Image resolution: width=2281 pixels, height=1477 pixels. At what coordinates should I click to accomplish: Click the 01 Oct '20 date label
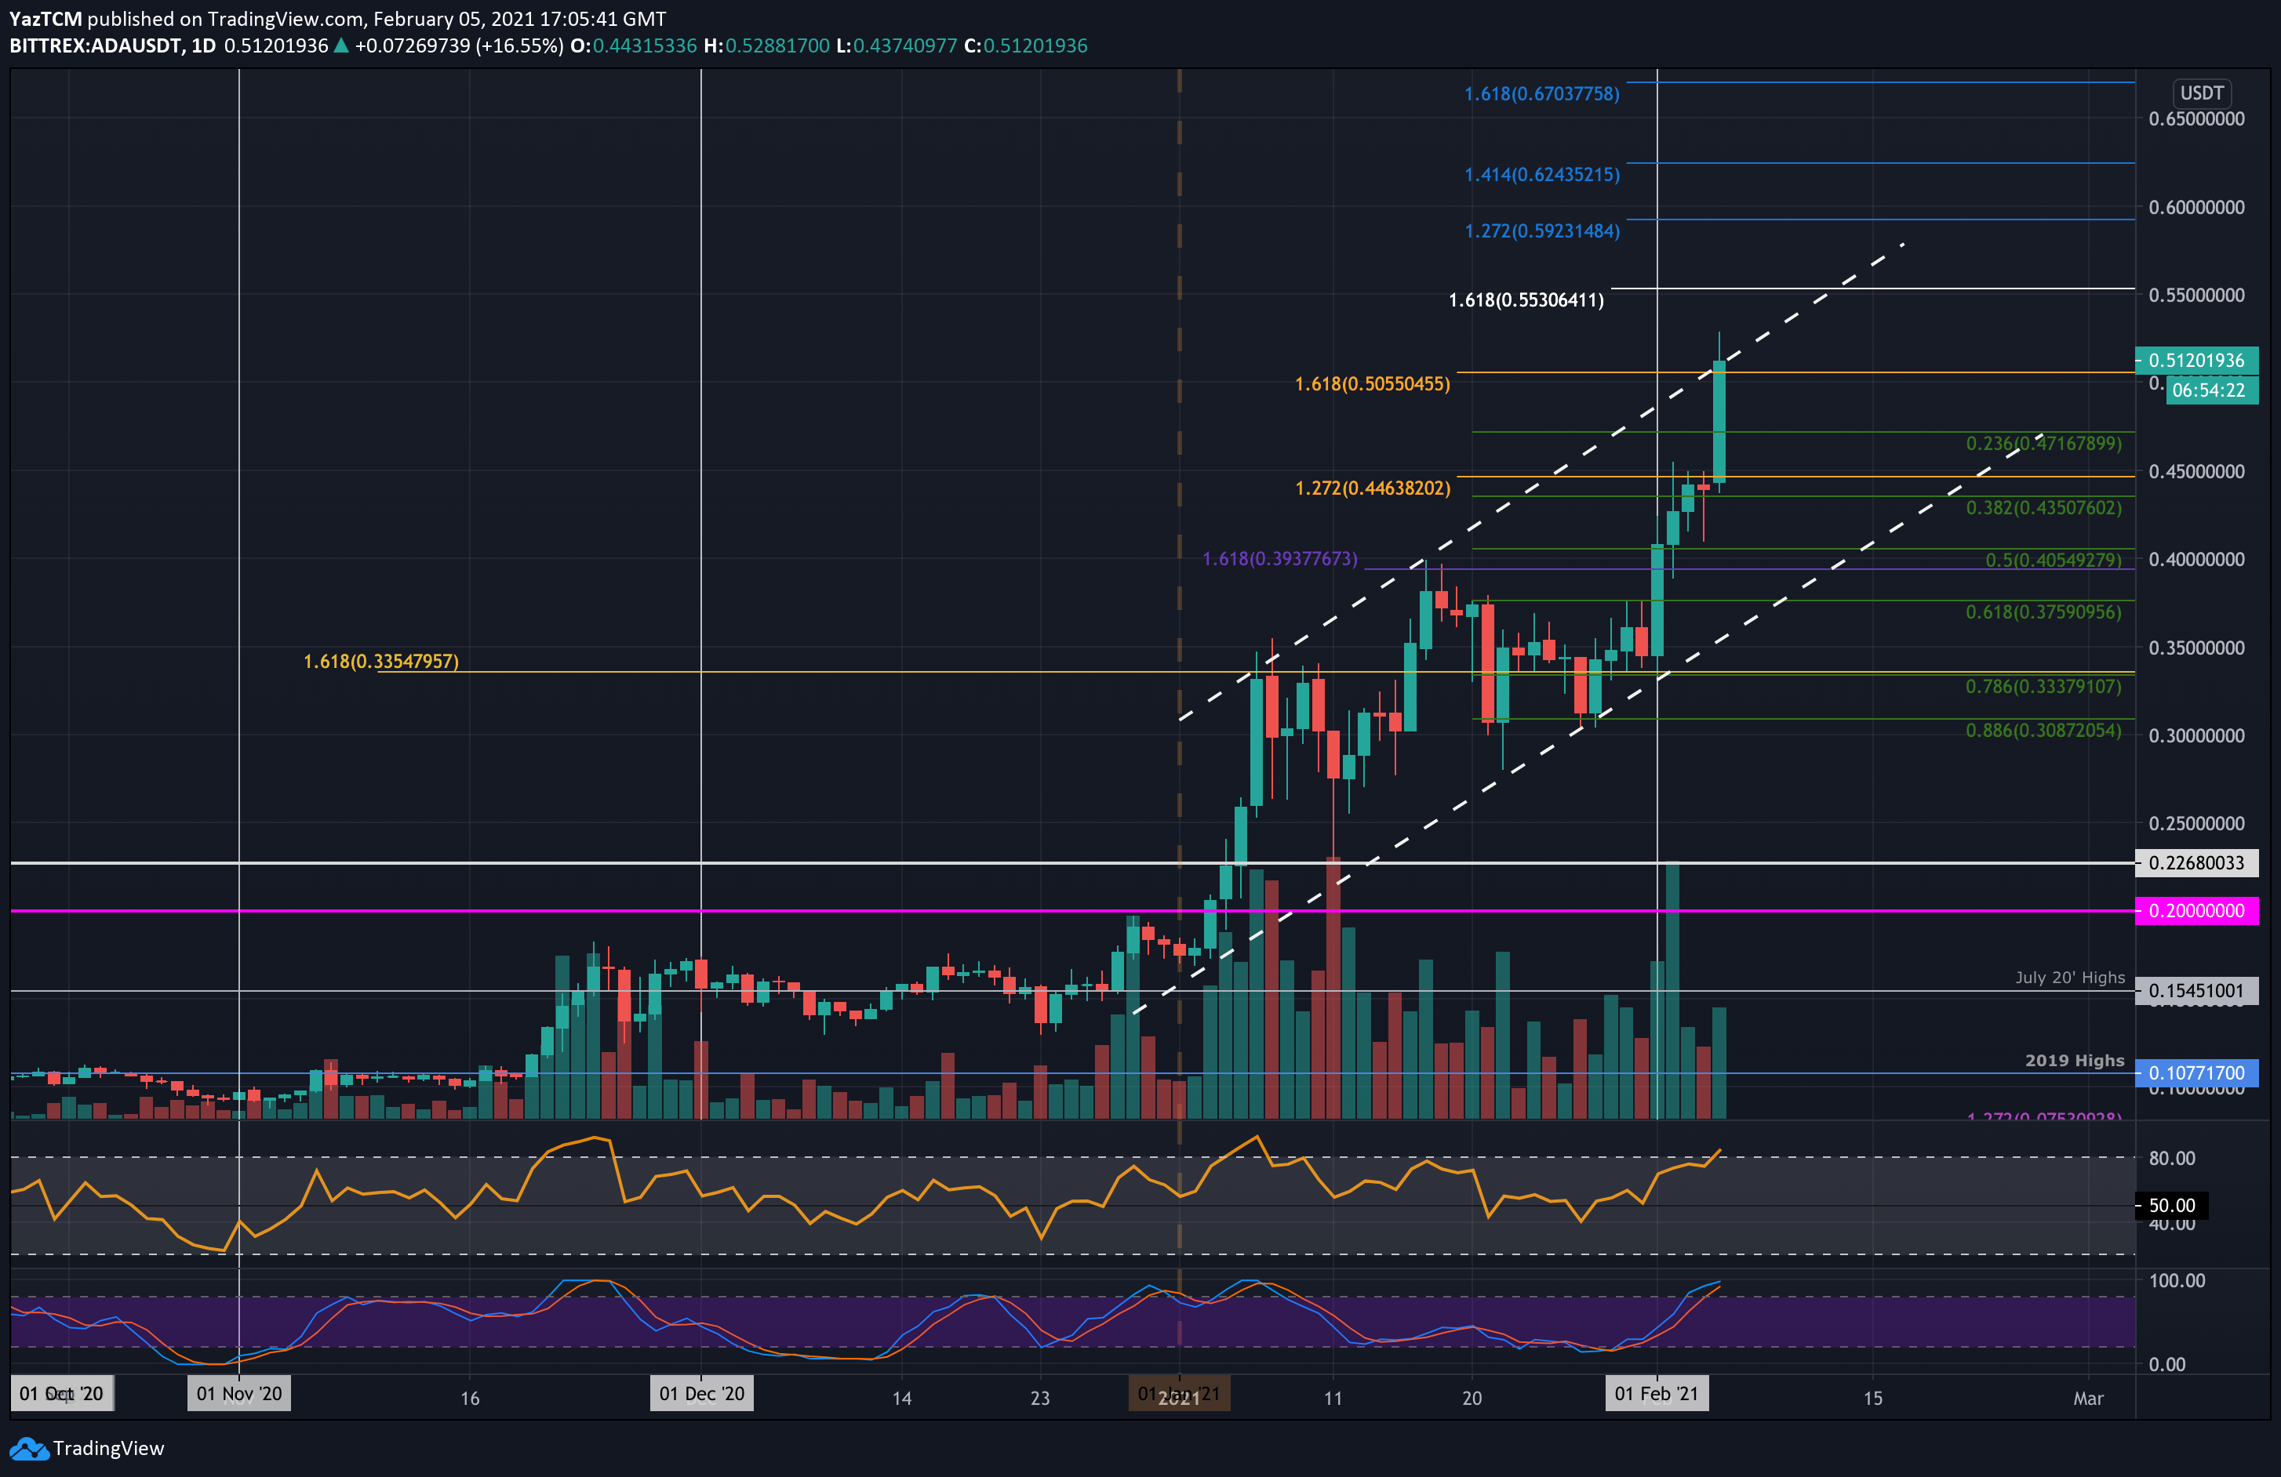(61, 1394)
